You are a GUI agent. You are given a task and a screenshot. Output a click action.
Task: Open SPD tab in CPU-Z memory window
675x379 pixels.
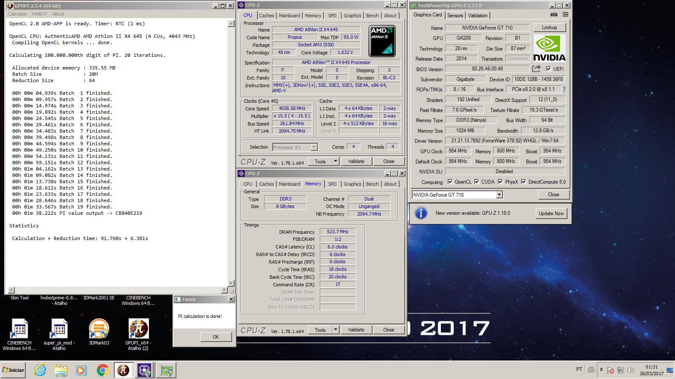[x=332, y=184]
